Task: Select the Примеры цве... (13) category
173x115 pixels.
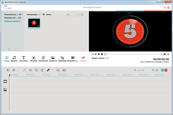Action: click(x=13, y=18)
